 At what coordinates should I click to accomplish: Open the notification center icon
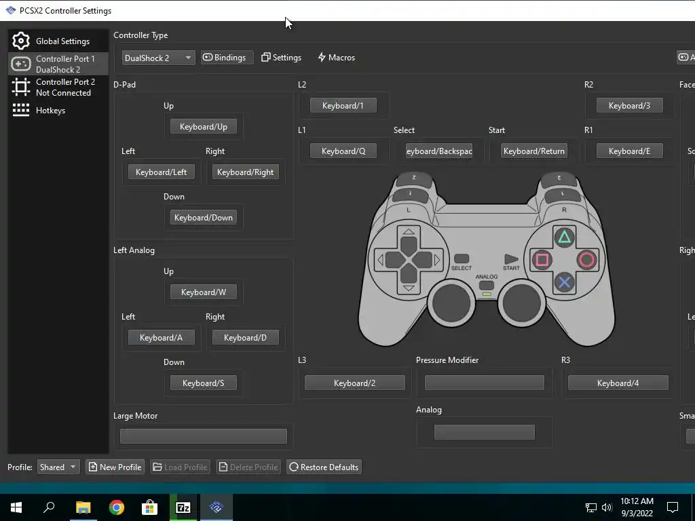click(673, 507)
